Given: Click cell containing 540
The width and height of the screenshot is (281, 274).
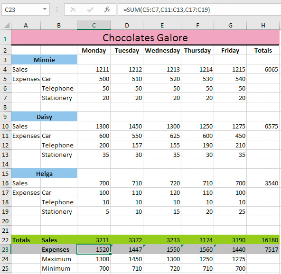Looking at the screenshot, I should click(230, 79).
